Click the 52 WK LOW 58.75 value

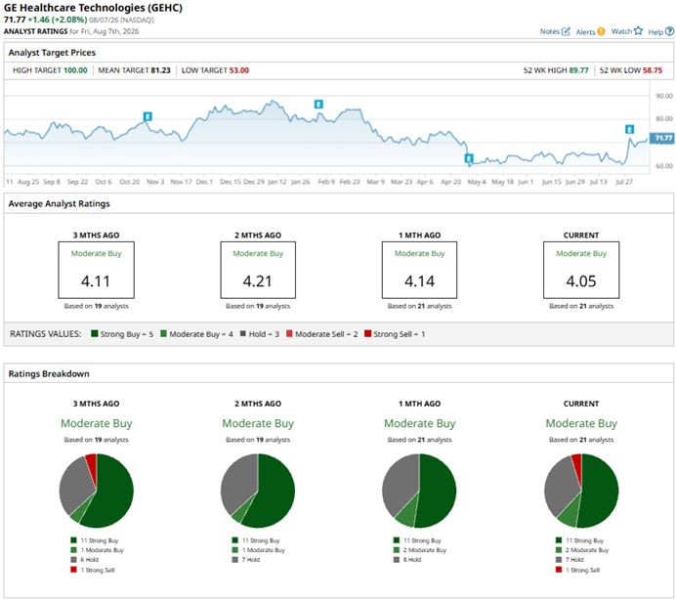click(x=653, y=70)
